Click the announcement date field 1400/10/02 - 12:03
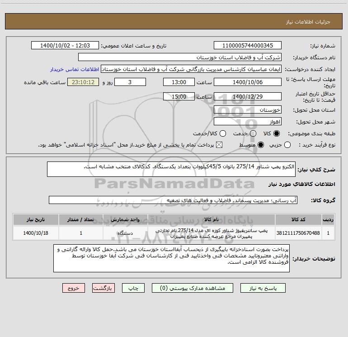Screen dimensions: 348x337 click(65, 46)
